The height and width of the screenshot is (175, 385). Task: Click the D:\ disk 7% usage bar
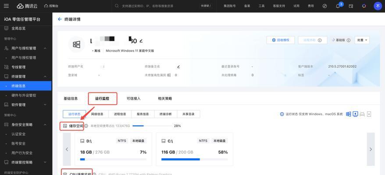click(x=113, y=159)
